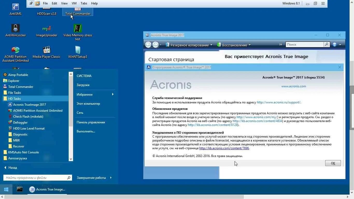Select AOMEI Partition Assistant desktop icon
Viewport: 354px width, 199px height.
16,54
